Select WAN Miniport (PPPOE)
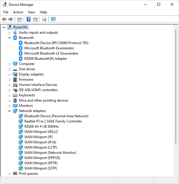Screen dimensions: 179x184 coord(42,158)
